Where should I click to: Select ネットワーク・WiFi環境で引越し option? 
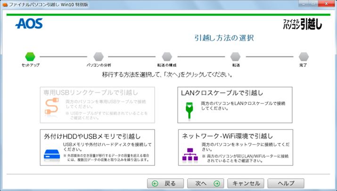coord(235,147)
